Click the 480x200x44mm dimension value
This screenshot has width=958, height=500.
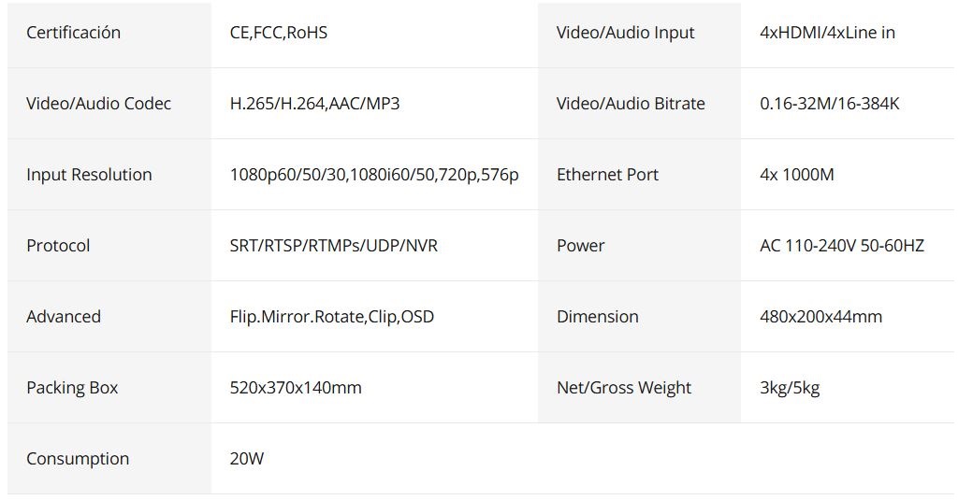click(x=821, y=317)
